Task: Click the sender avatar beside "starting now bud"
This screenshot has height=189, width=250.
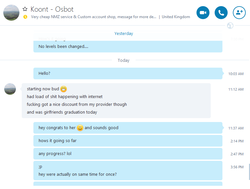Action: pos(10,89)
